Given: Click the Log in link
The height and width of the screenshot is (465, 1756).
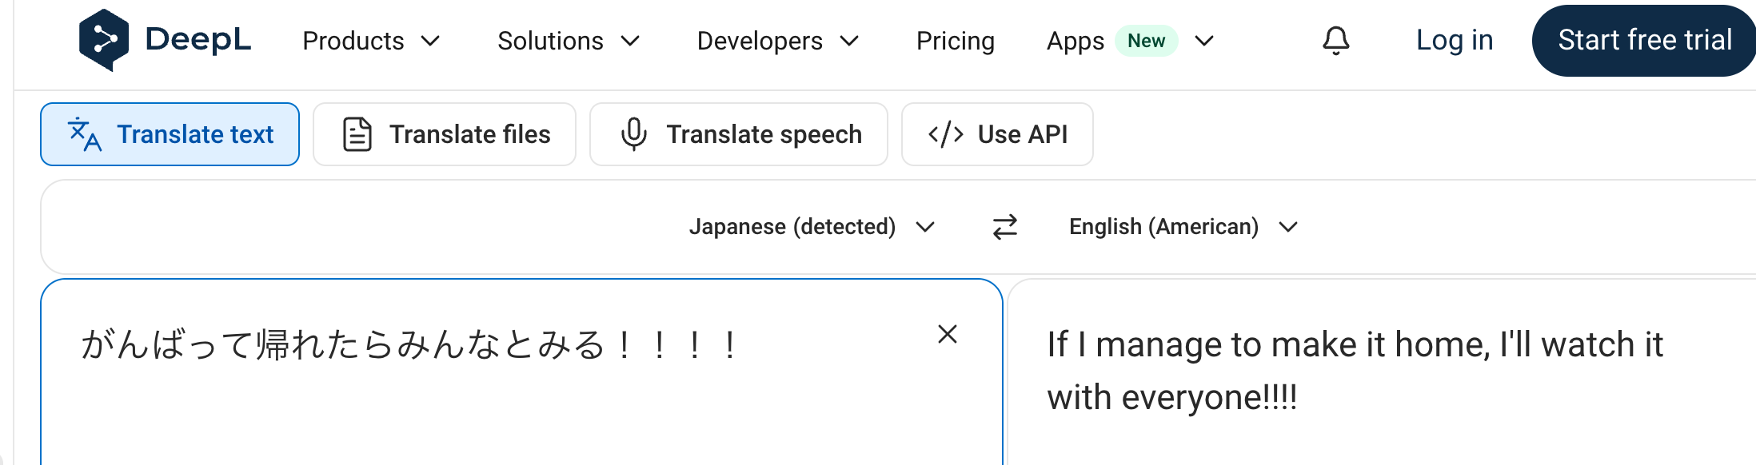Looking at the screenshot, I should tap(1455, 40).
